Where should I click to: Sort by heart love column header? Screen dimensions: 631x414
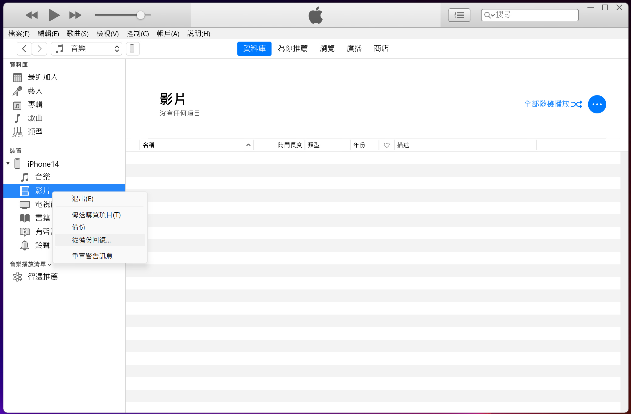pyautogui.click(x=387, y=145)
